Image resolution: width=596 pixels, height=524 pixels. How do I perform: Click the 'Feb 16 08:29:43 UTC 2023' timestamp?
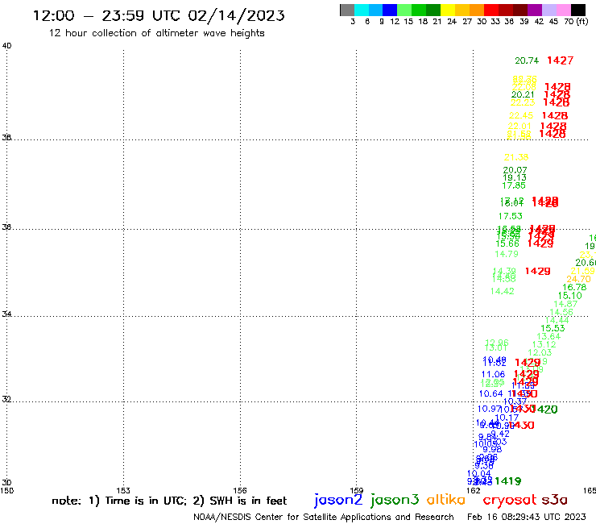[x=527, y=517]
